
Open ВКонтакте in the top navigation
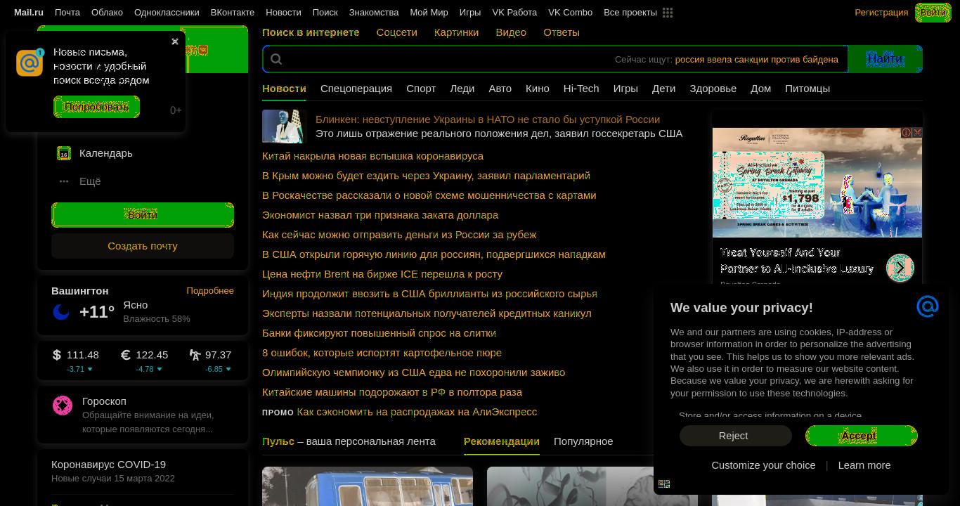[233, 13]
